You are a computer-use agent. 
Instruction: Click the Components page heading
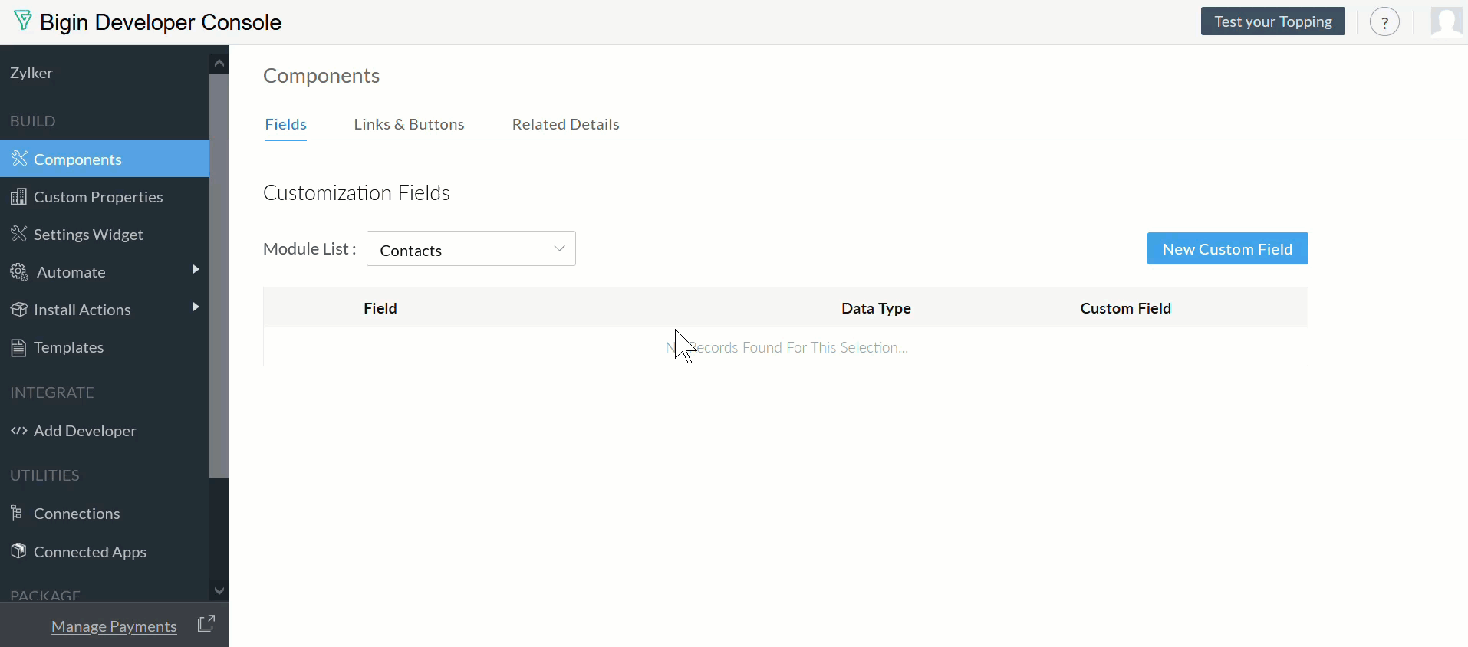(321, 75)
